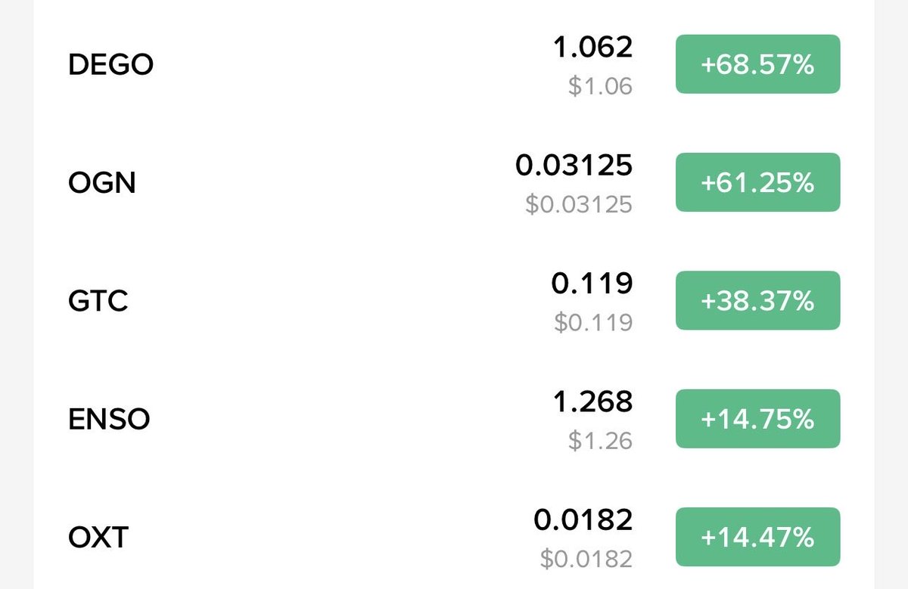The width and height of the screenshot is (908, 589).
Task: Select the OGN coin name
Action: point(102,183)
